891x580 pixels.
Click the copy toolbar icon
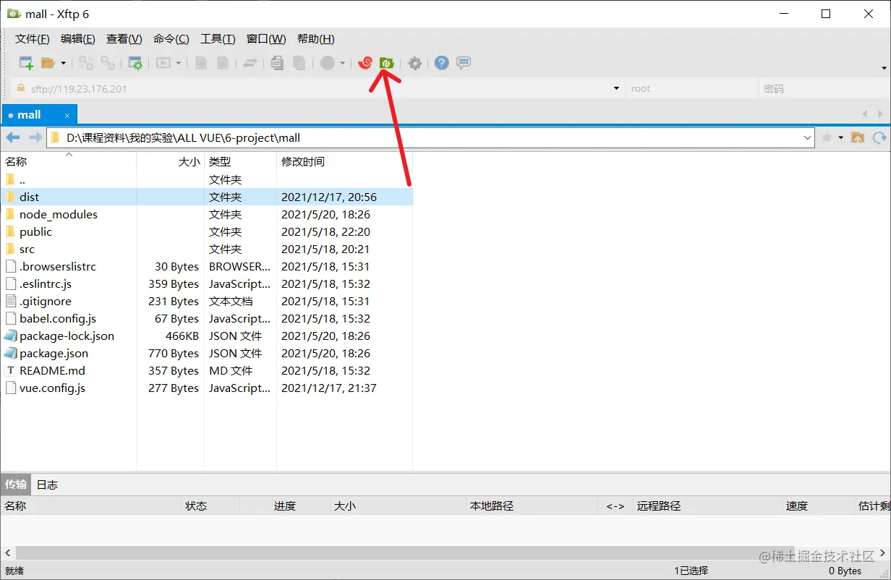pos(277,63)
